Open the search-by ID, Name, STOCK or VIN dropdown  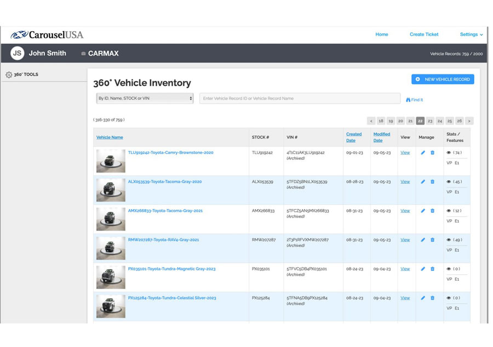[145, 99]
